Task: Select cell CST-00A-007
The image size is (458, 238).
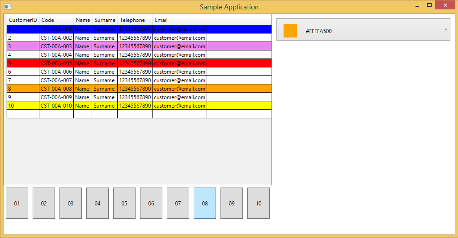Action: tap(56, 80)
